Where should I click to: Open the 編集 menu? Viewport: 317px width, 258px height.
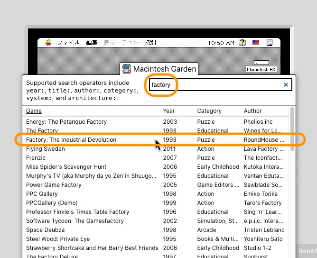pyautogui.click(x=92, y=42)
